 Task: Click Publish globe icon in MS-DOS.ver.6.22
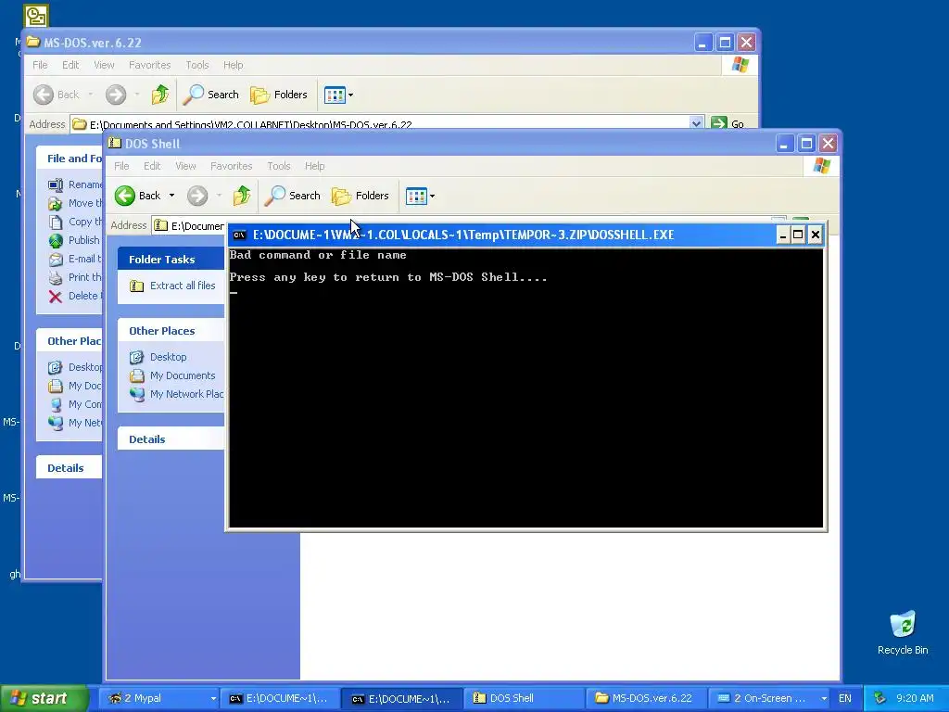[56, 240]
